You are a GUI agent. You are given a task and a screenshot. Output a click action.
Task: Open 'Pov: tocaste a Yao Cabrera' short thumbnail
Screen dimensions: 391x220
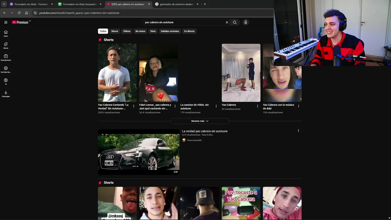pos(241,203)
